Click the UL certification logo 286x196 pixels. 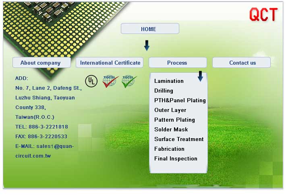pyautogui.click(x=91, y=81)
